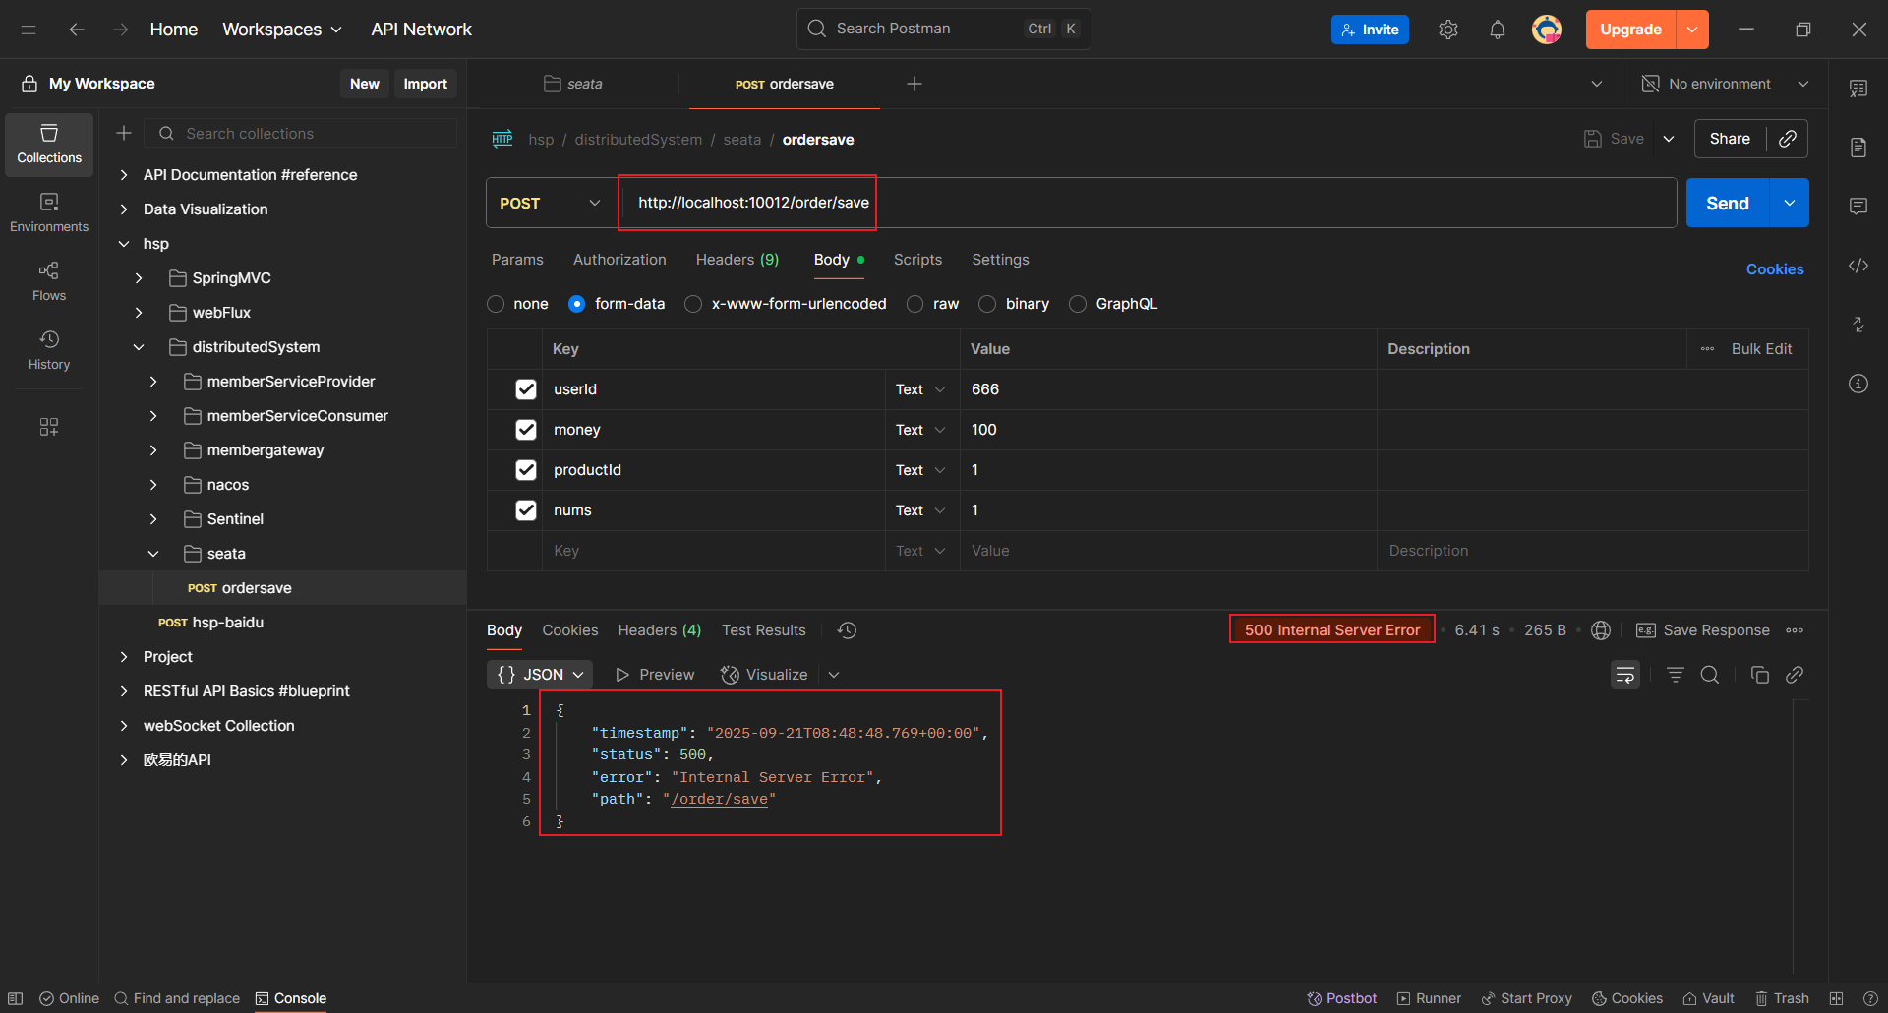Open the code snippet panel icon
Viewport: 1888px width, 1013px height.
(1858, 266)
